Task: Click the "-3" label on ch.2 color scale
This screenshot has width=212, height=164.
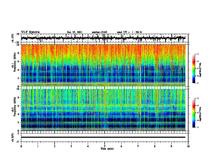Action: [x=197, y=98]
